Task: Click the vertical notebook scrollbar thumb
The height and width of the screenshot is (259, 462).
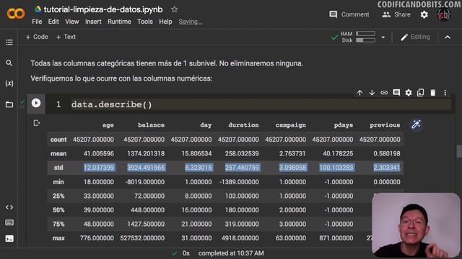Action: [459, 151]
